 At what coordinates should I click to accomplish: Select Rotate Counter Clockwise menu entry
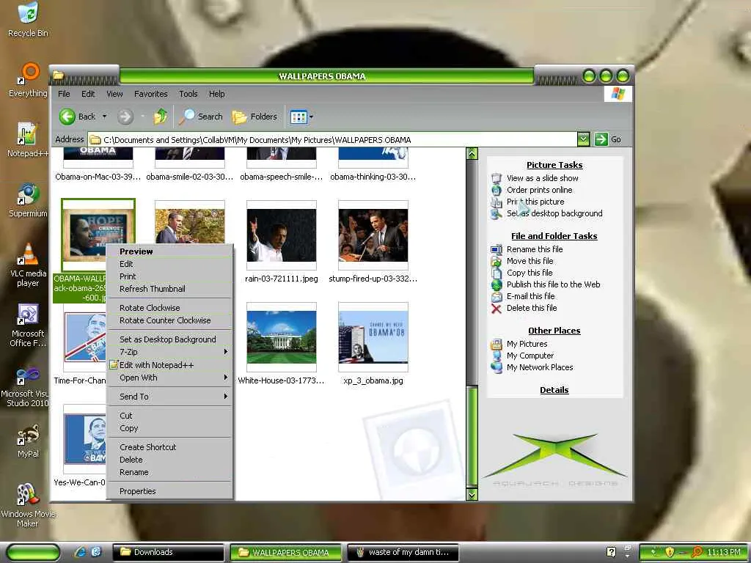[169, 320]
